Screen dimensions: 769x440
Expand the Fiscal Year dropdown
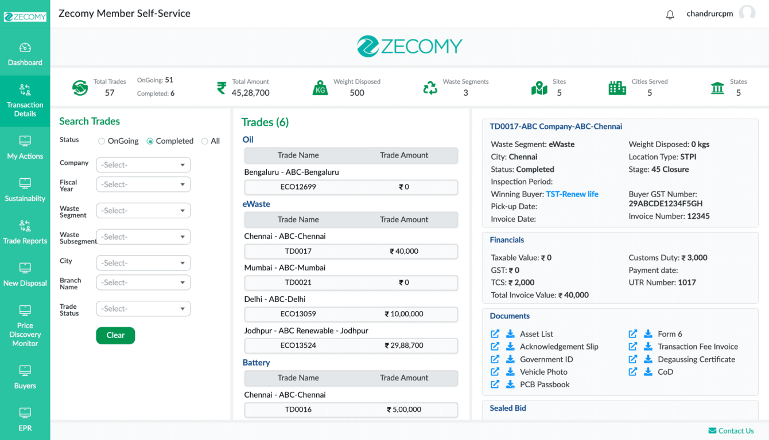tap(143, 184)
